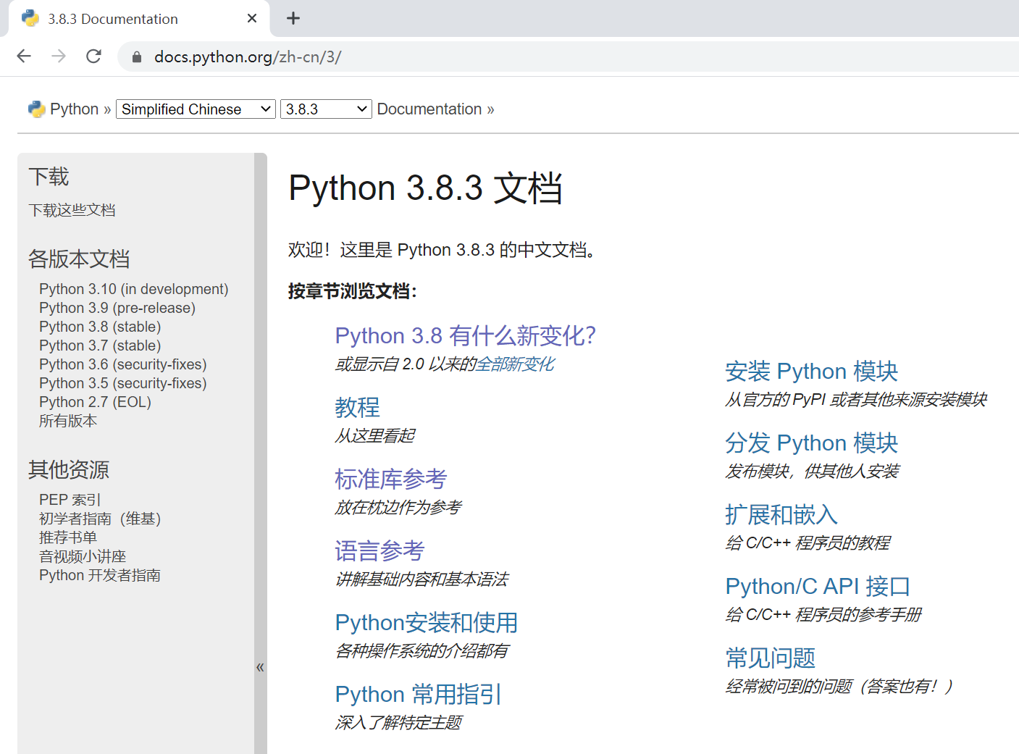The width and height of the screenshot is (1019, 754).
Task: Click the 下载 sidebar heading
Action: point(49,177)
